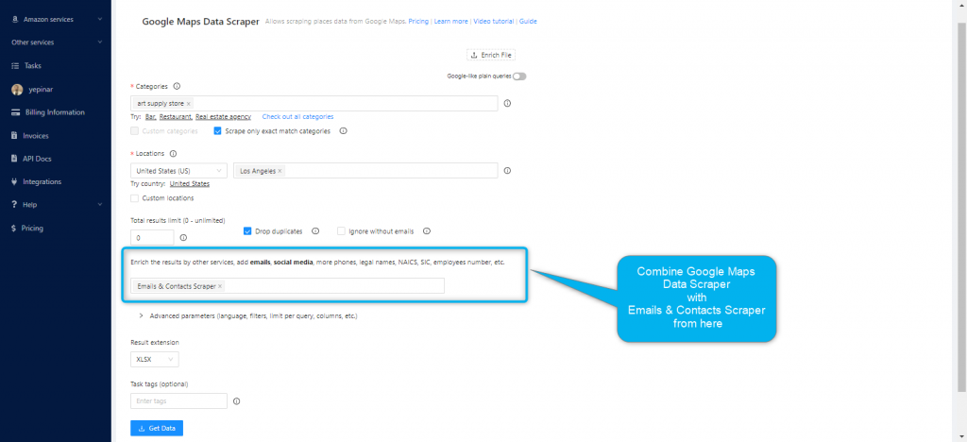Click the info icon beside Locations label
This screenshot has height=442, width=967.
pos(172,153)
